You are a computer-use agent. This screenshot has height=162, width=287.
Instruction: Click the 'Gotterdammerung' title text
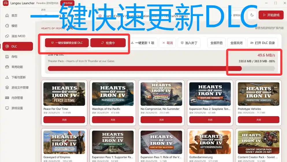pyautogui.click(x=201, y=157)
